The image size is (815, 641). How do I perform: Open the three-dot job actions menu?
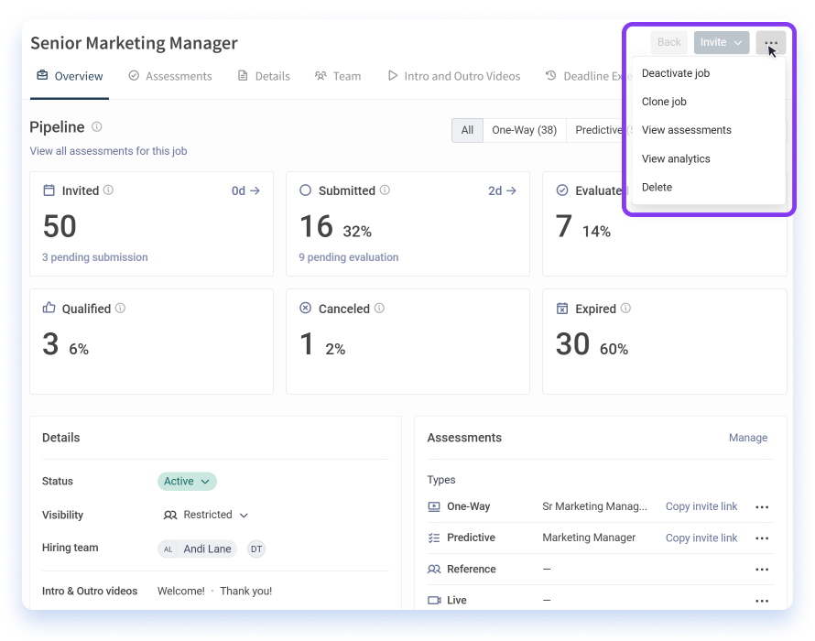pos(771,43)
